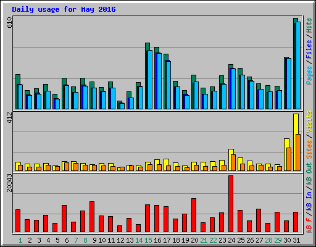Click the 'Files' legend label
Image resolution: width=316 pixels, height=247 pixels.
click(x=309, y=49)
